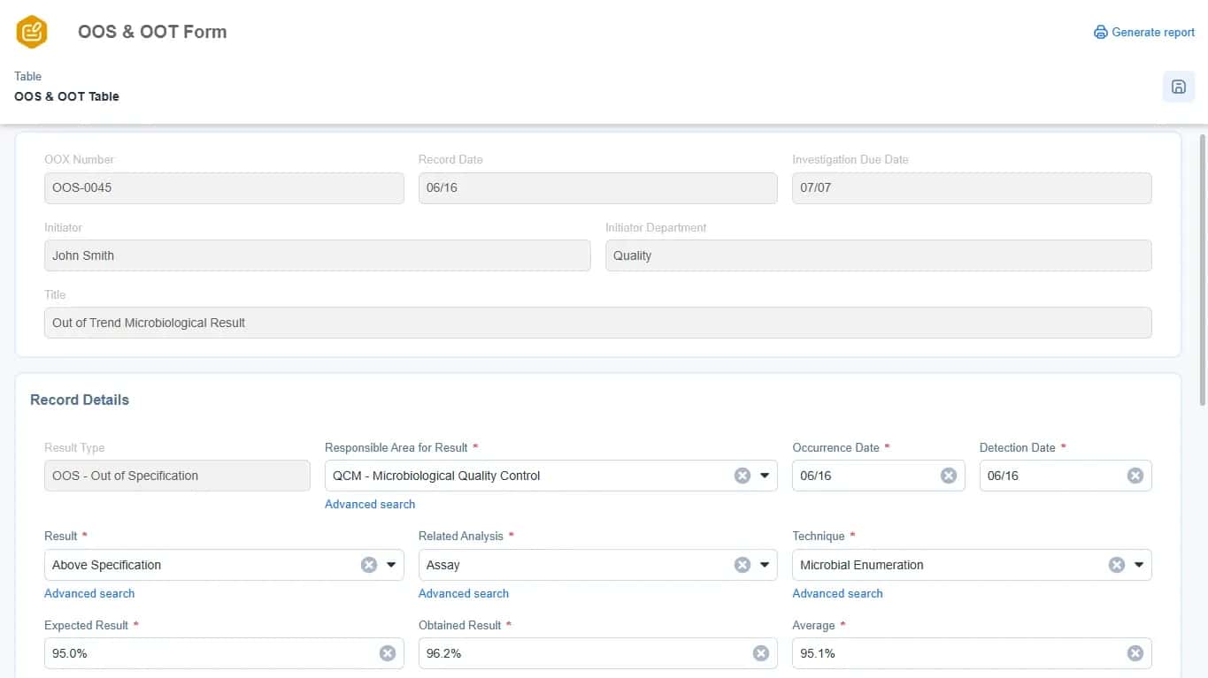Clear the Technique field selection
This screenshot has height=678, width=1208.
click(x=1117, y=565)
